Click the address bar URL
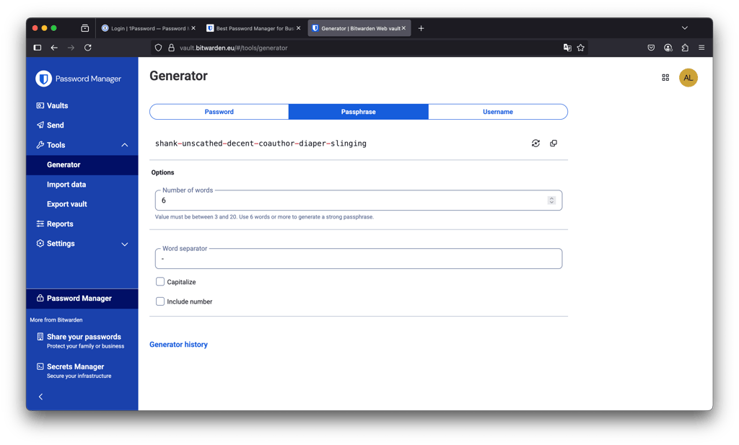 (x=233, y=48)
